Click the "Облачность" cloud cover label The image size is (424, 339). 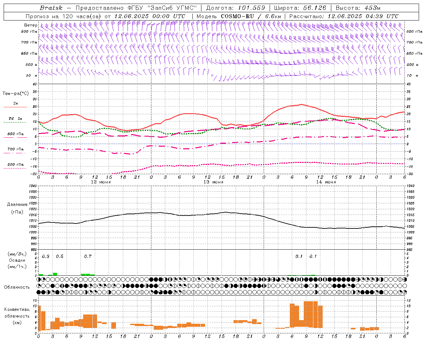17,287
